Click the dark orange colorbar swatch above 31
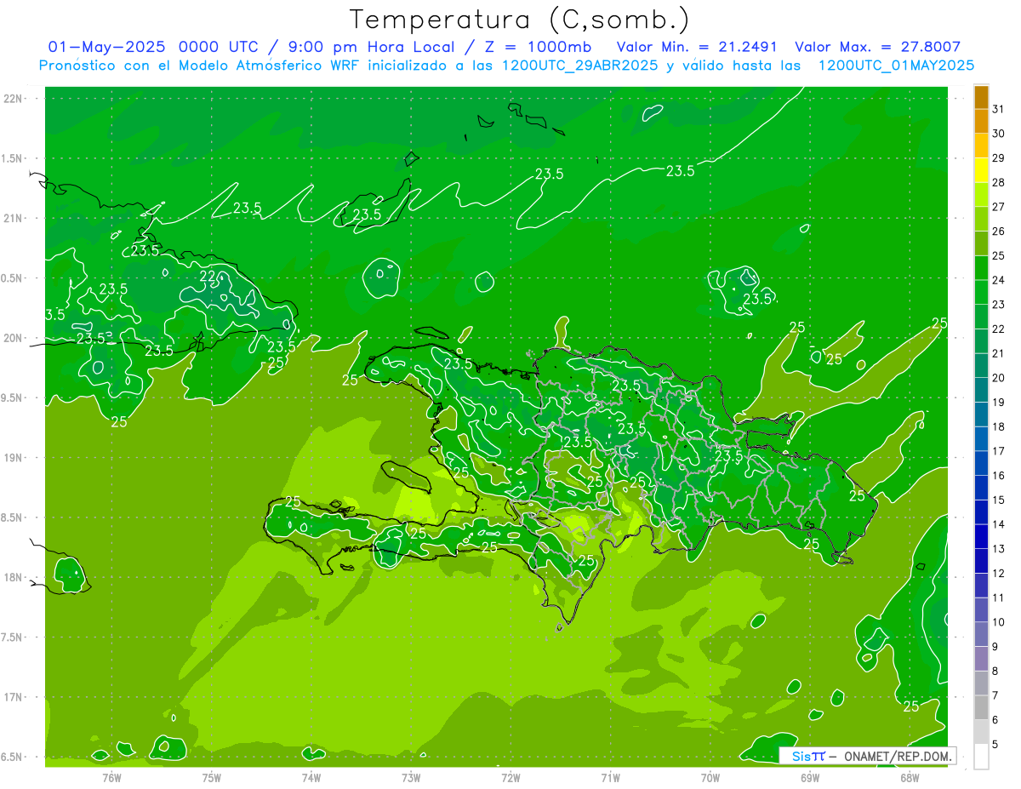Screen dimensions: 1021x789 (x=981, y=97)
